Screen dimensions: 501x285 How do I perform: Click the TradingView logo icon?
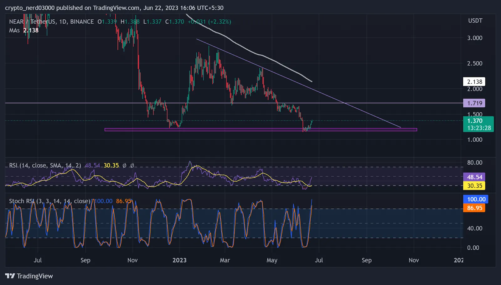[10, 276]
